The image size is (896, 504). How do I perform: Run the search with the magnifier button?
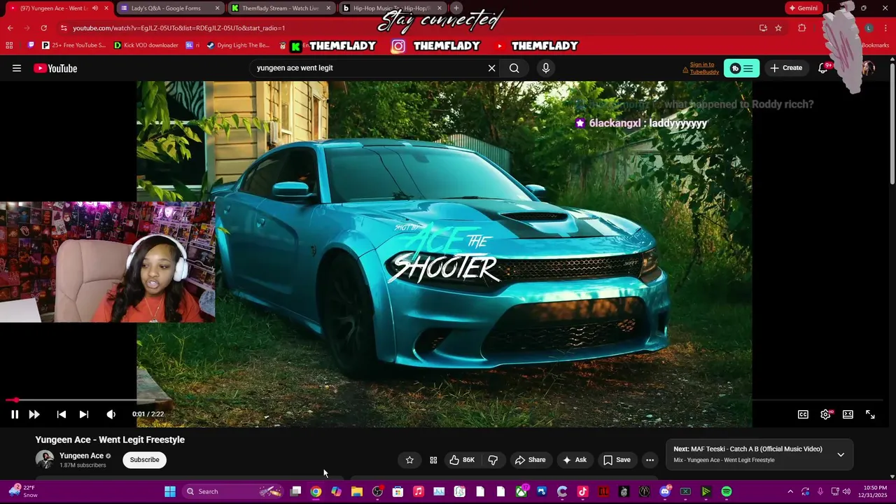[514, 68]
